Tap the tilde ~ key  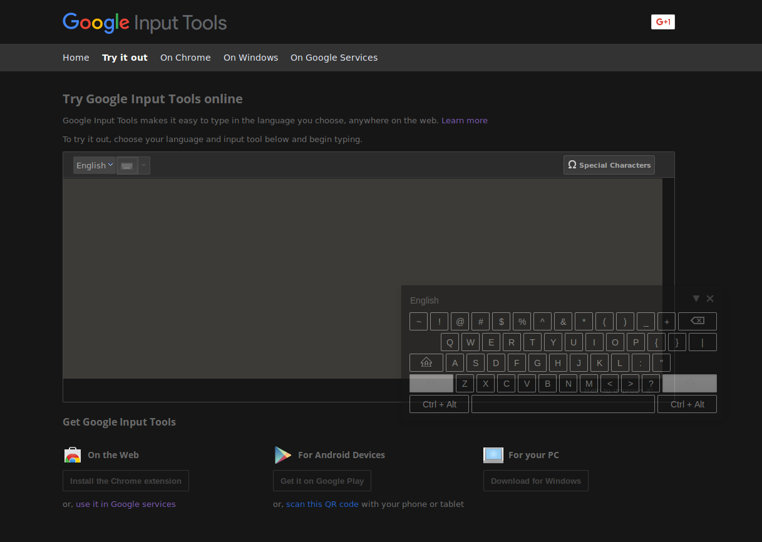418,321
